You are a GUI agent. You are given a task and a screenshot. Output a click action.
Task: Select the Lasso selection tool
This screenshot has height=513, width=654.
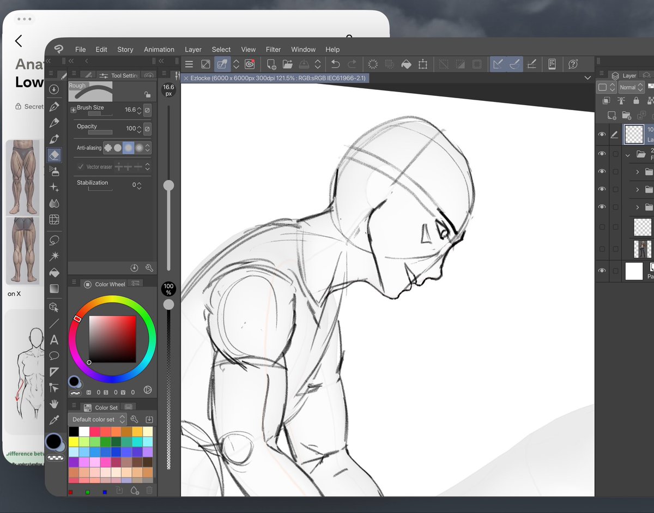[x=54, y=240]
